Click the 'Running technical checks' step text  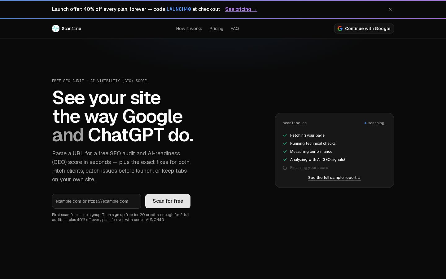[x=313, y=144]
